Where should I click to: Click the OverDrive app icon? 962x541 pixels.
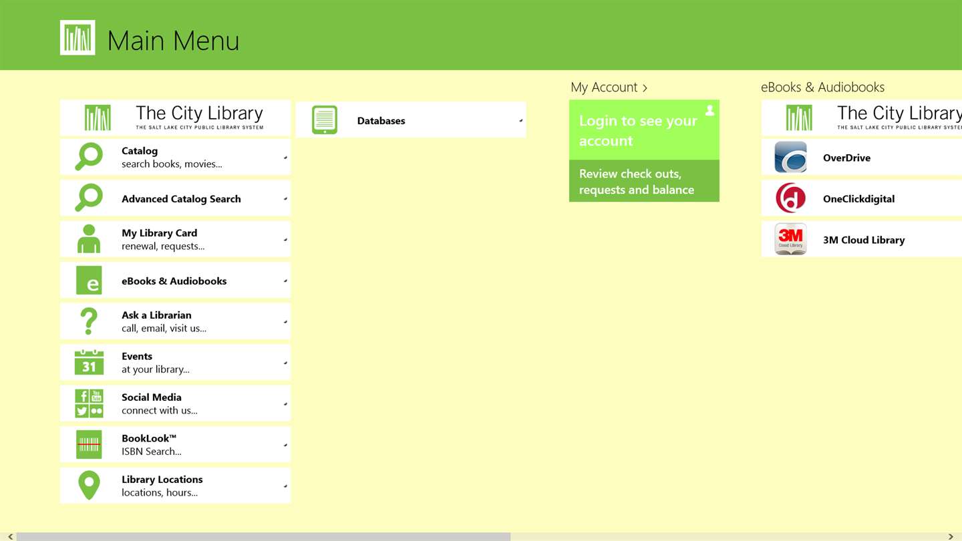790,158
